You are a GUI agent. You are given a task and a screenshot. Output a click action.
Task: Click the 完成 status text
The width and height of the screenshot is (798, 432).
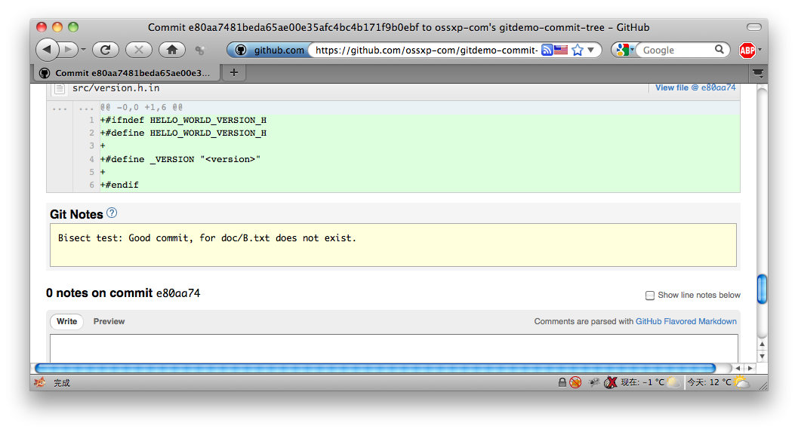[x=62, y=383]
